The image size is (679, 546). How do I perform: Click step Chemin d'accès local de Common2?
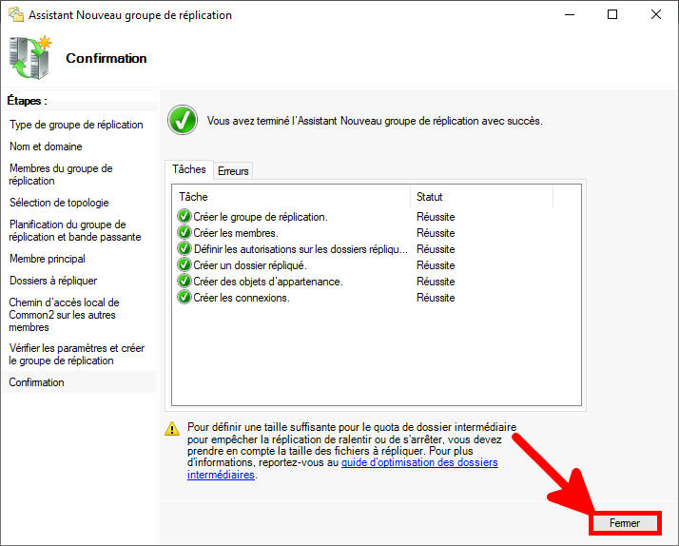[x=64, y=315]
